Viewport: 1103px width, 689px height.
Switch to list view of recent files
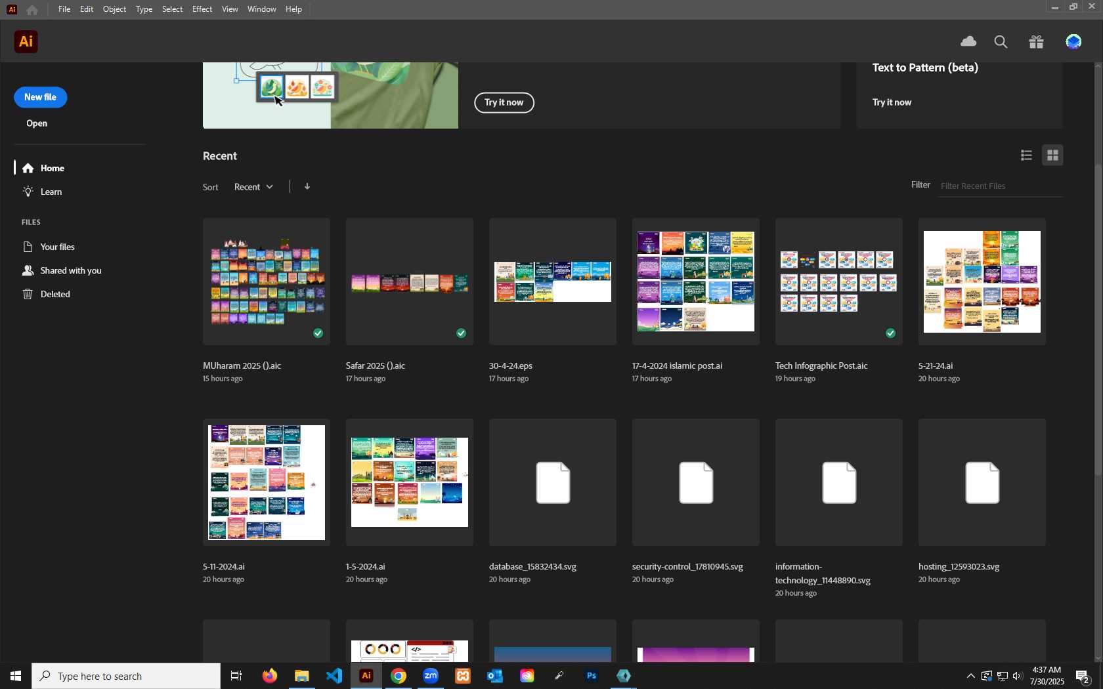click(x=1026, y=156)
